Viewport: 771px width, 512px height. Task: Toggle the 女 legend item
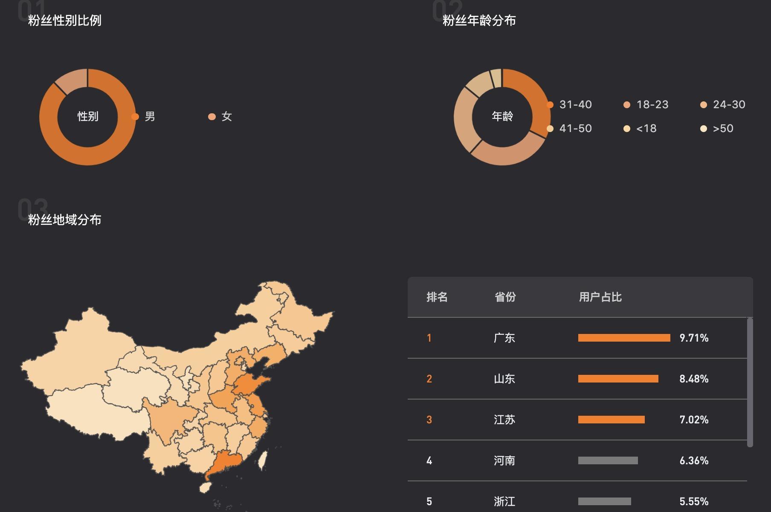(x=220, y=116)
